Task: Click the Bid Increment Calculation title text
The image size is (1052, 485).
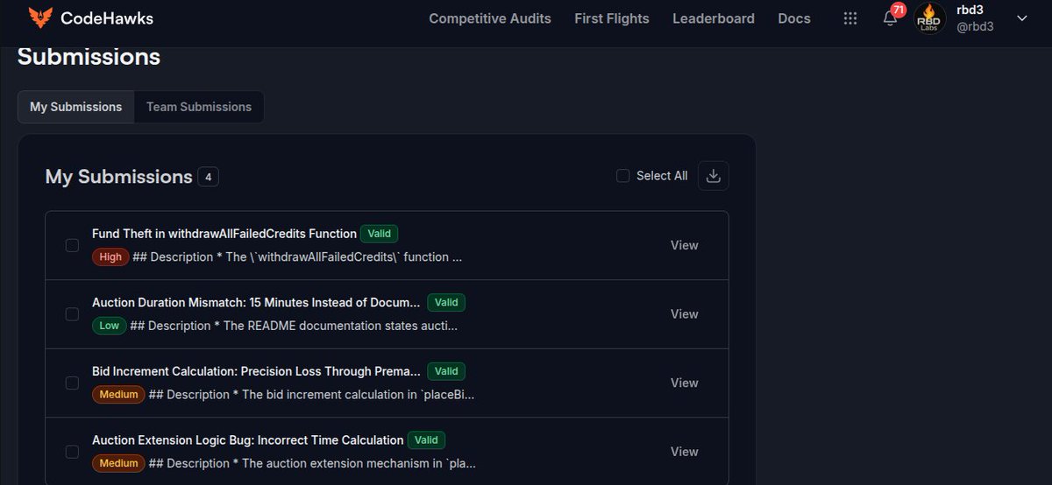Action: click(x=256, y=371)
